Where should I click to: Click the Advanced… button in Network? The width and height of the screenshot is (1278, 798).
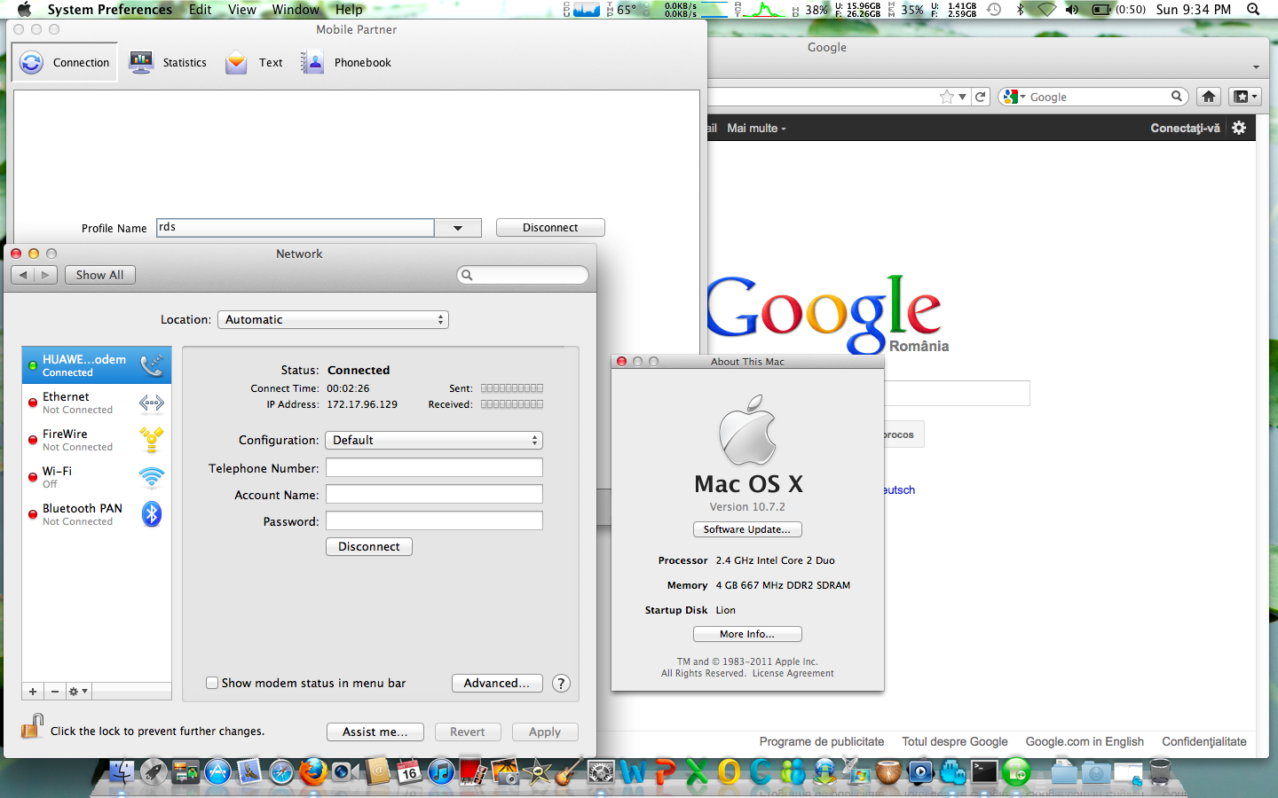click(496, 683)
